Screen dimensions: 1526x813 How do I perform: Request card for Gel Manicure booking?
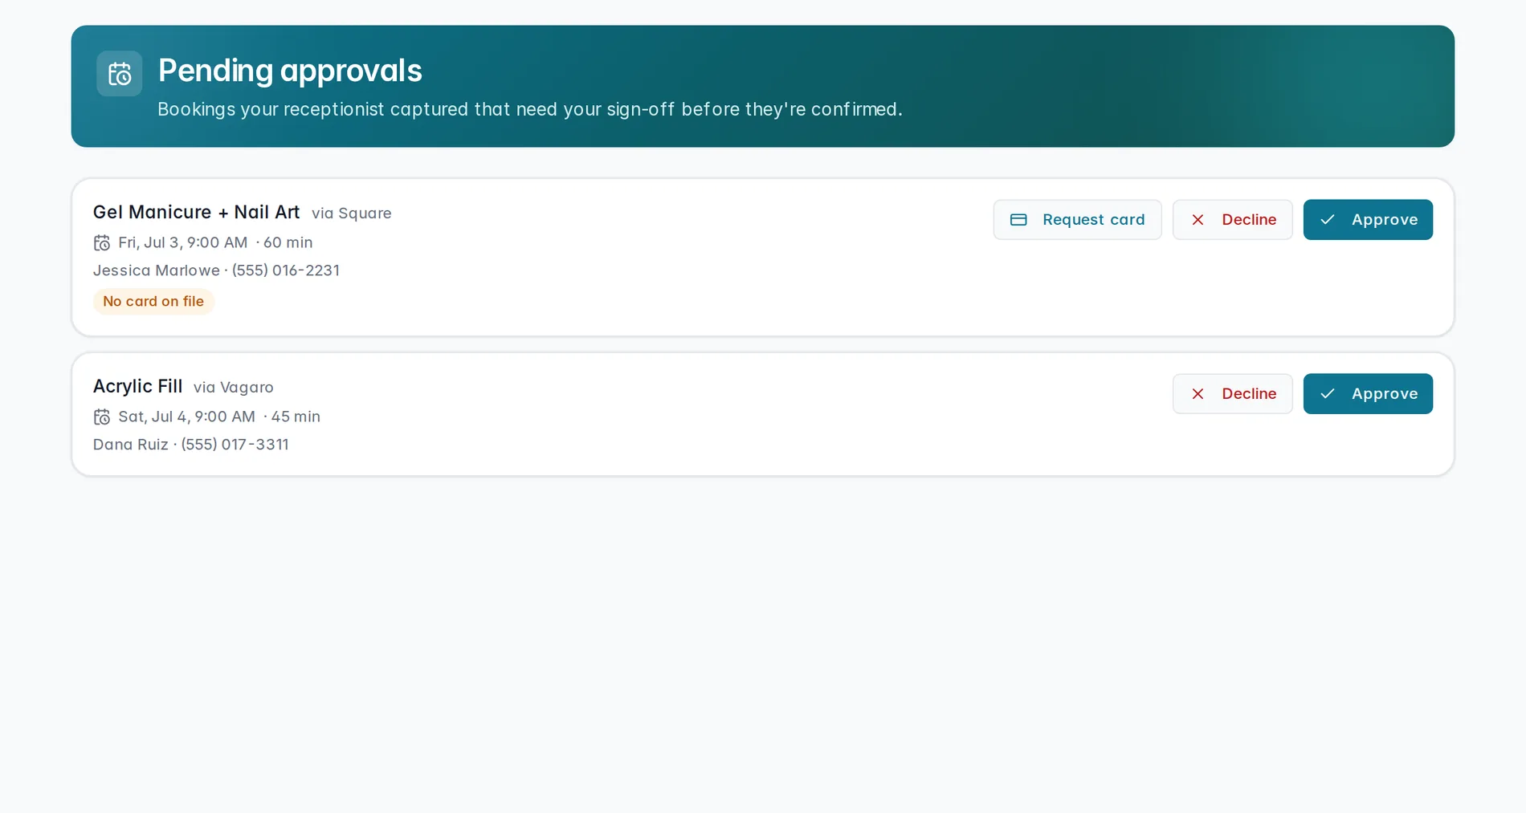[x=1077, y=220]
